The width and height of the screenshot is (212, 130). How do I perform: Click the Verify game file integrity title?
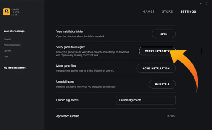point(71,47)
